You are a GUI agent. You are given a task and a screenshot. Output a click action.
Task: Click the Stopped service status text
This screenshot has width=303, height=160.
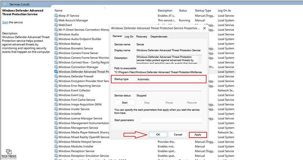coord(142,95)
